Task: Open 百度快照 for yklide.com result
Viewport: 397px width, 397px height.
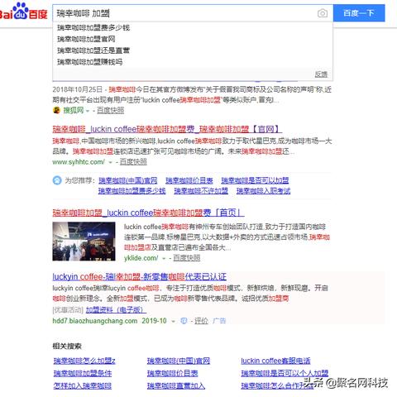Action: click(x=187, y=258)
